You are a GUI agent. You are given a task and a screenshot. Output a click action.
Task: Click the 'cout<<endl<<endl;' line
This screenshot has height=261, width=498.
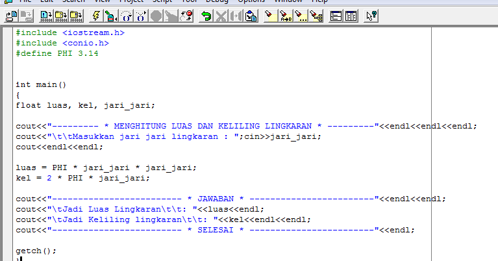pos(59,147)
